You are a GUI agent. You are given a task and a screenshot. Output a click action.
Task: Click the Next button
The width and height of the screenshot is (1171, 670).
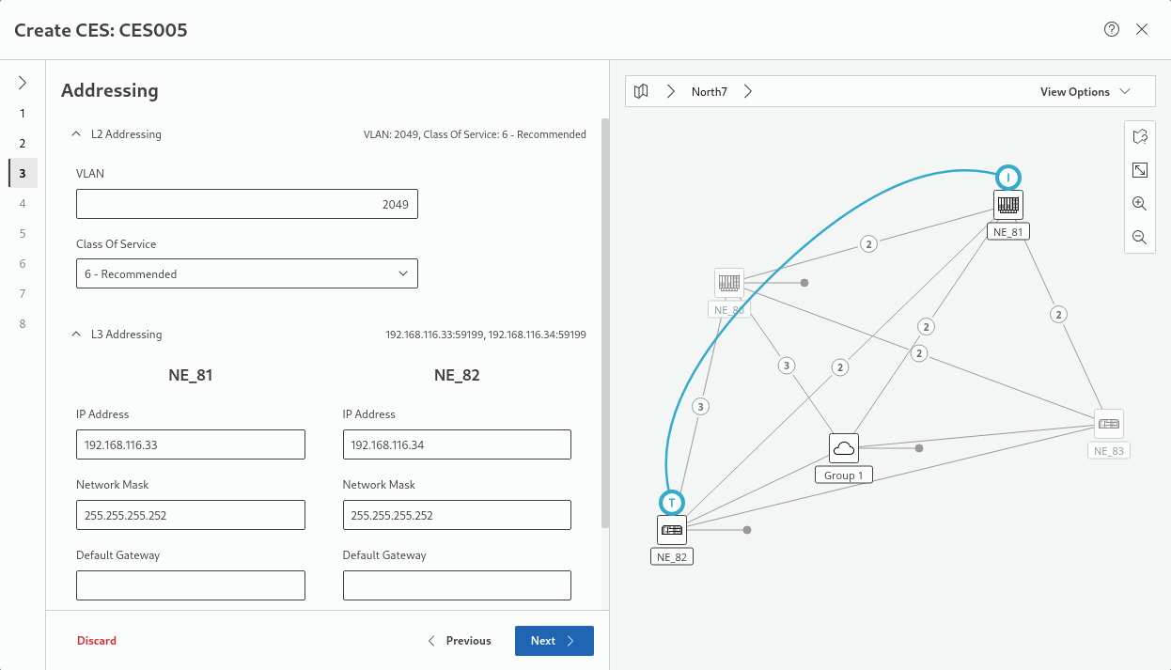(x=554, y=641)
